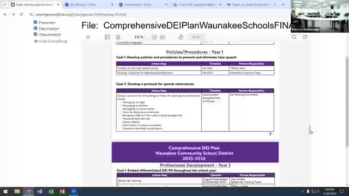Click Hide Everything eye toggle
The image size is (349, 196).
pyautogui.click(x=51, y=41)
